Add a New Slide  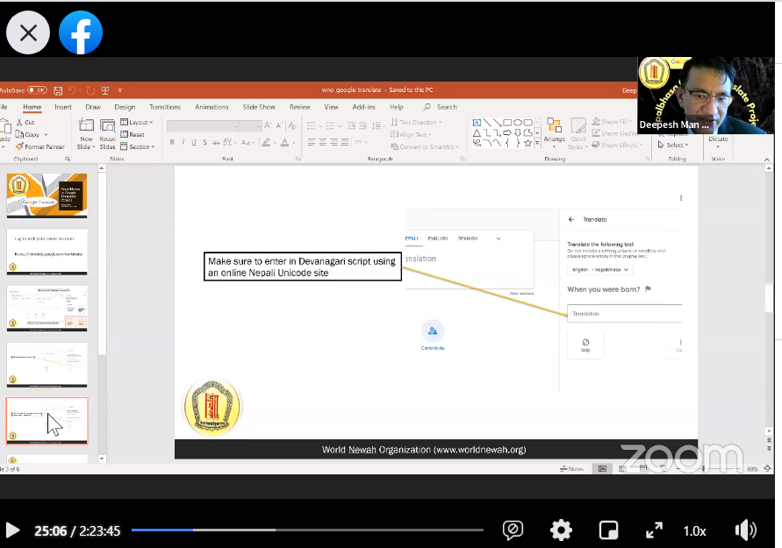tap(86, 134)
